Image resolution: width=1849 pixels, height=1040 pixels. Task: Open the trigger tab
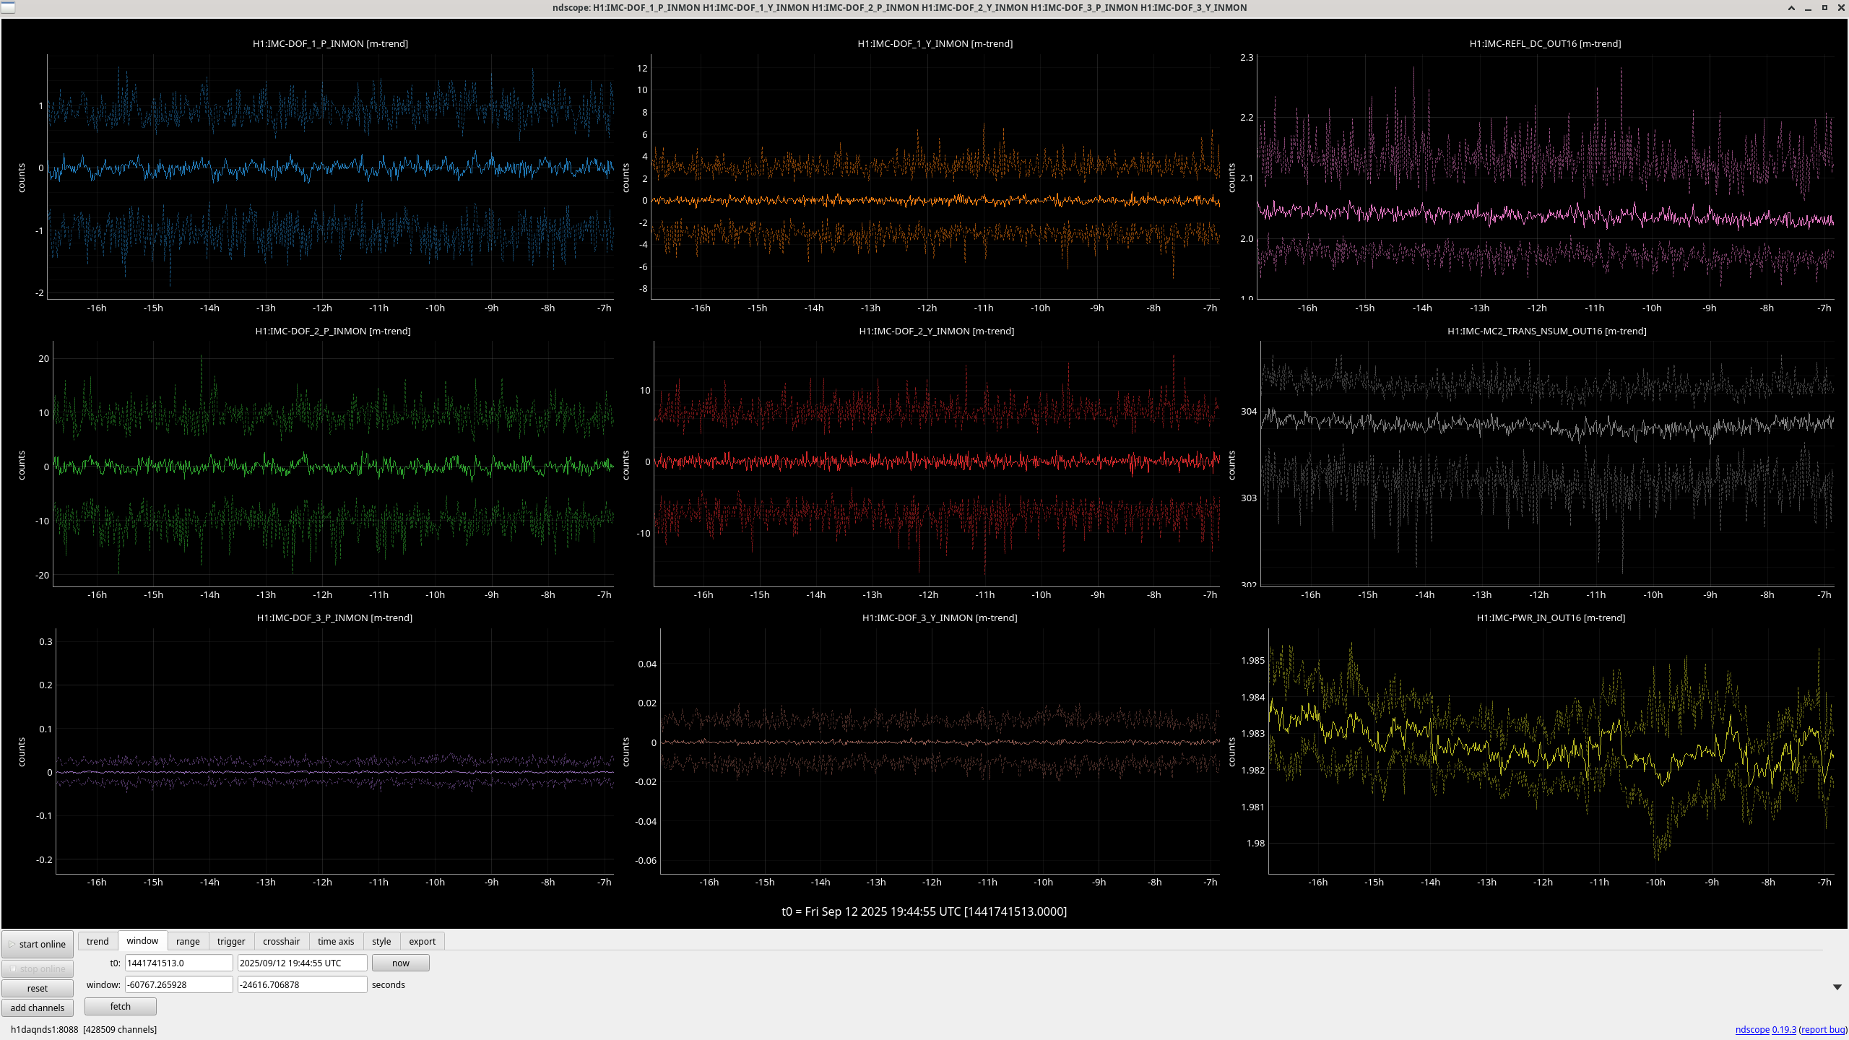[x=231, y=941]
